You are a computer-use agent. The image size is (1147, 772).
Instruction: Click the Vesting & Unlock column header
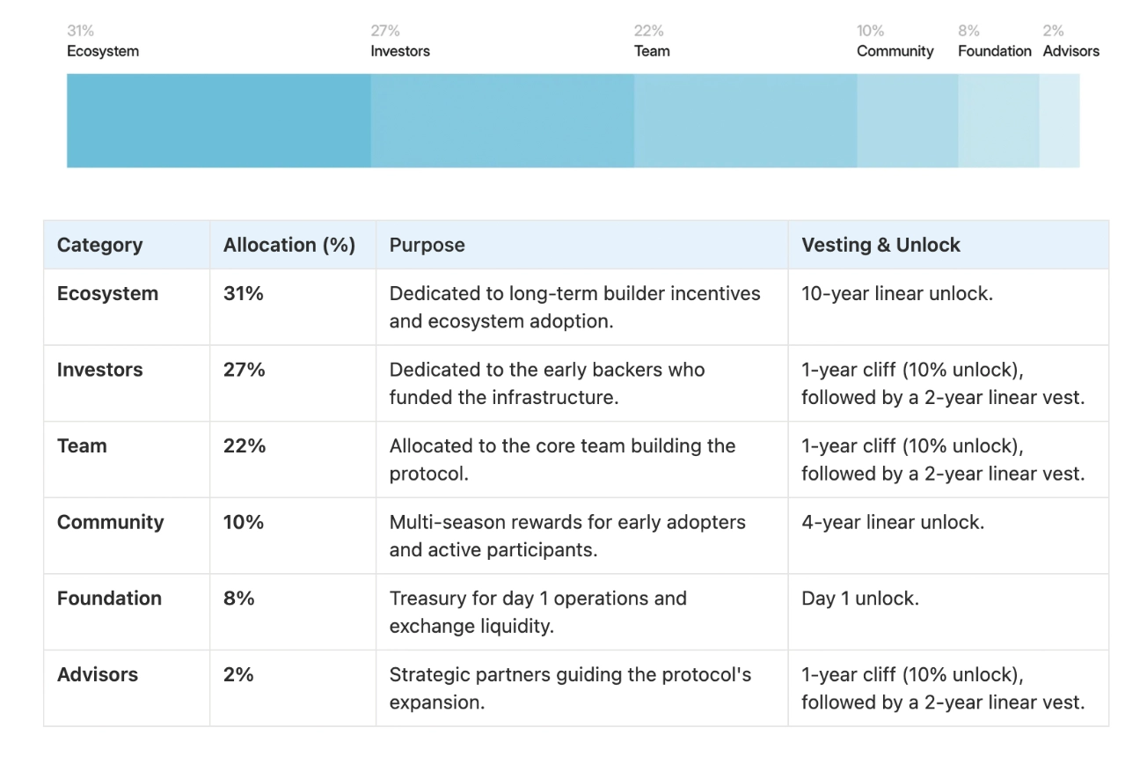pyautogui.click(x=880, y=245)
